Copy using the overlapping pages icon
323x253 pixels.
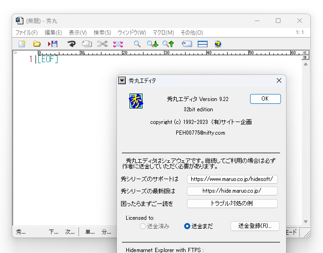(x=87, y=44)
